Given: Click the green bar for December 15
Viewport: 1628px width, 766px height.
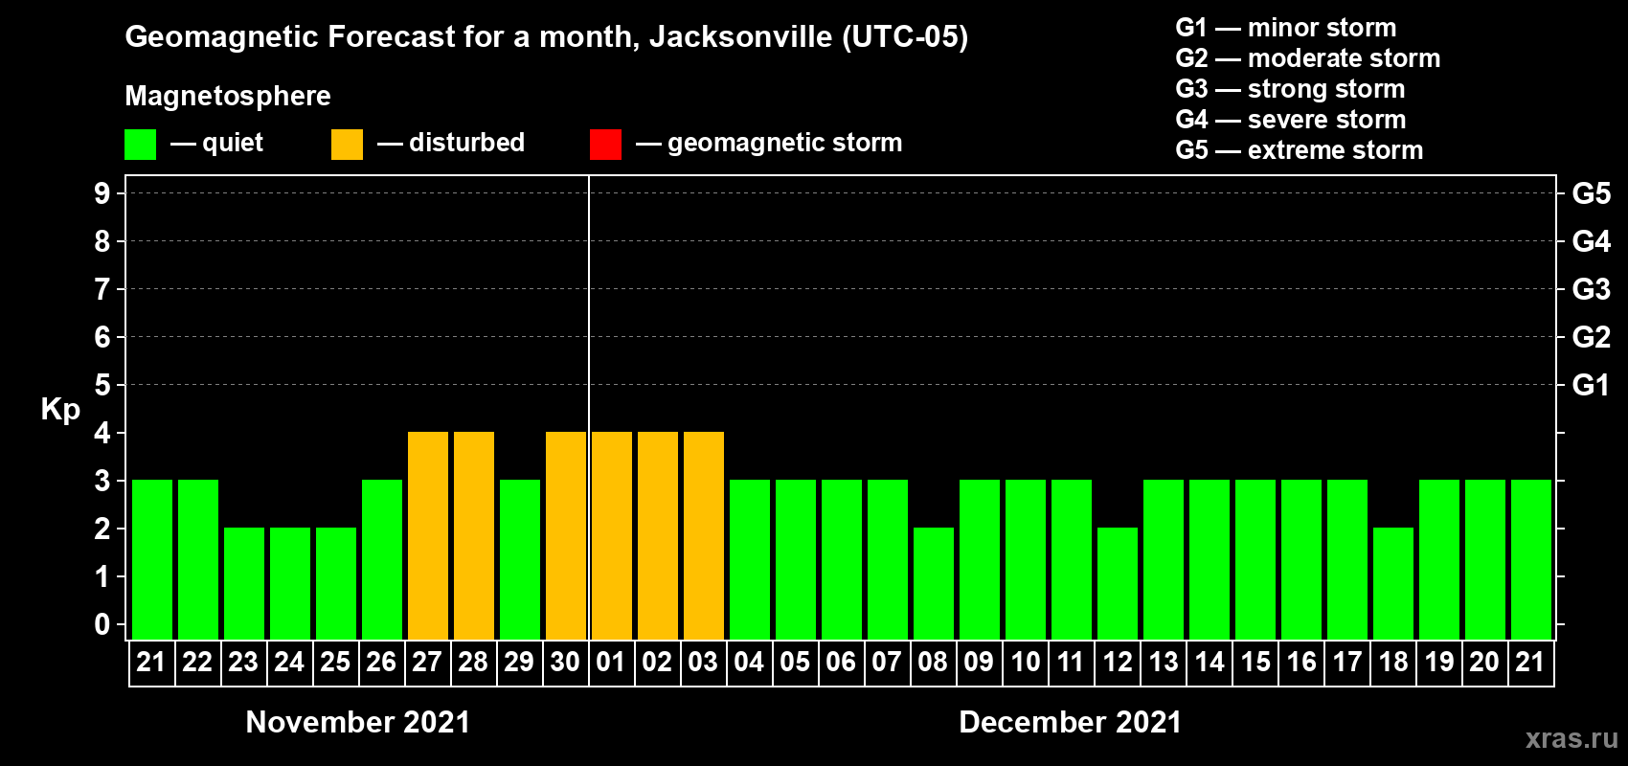Looking at the screenshot, I should [1255, 559].
